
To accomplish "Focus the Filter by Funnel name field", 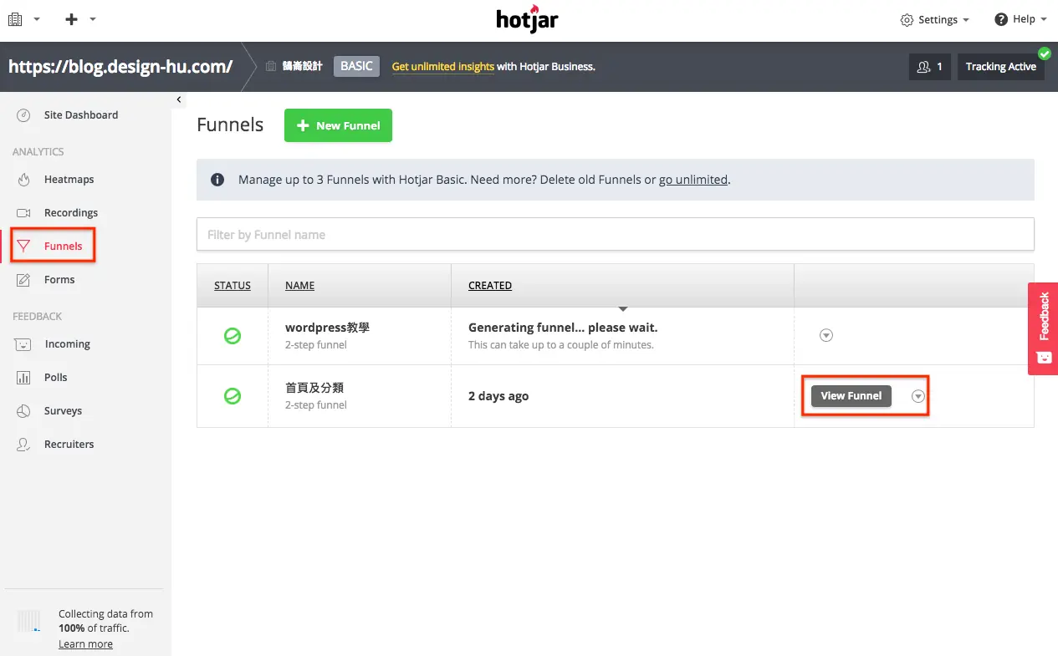I will [616, 235].
